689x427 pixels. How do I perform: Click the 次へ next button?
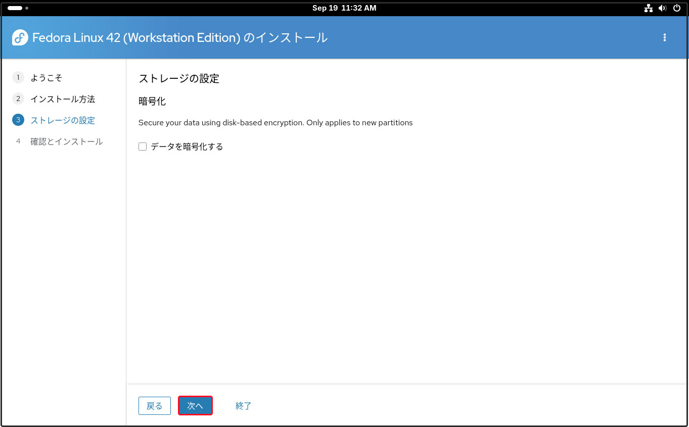pos(195,406)
